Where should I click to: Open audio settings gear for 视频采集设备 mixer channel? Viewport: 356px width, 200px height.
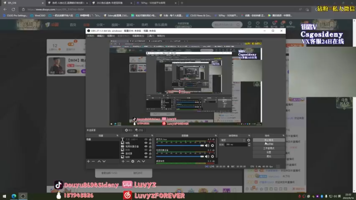click(213, 156)
